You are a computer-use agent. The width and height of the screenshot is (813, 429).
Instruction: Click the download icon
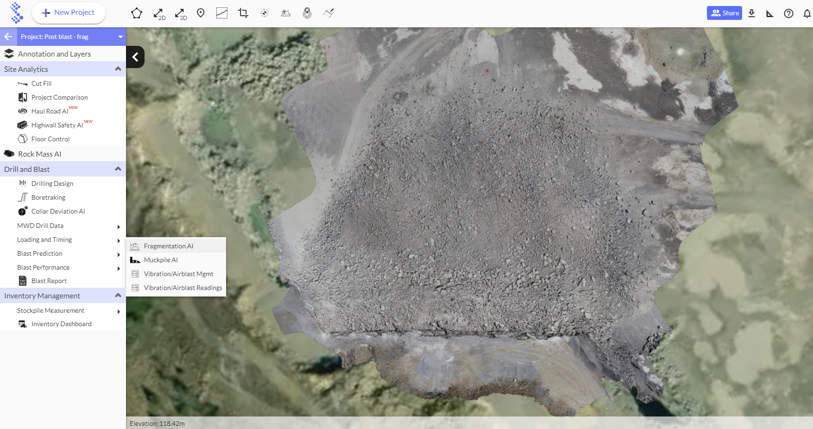click(751, 13)
